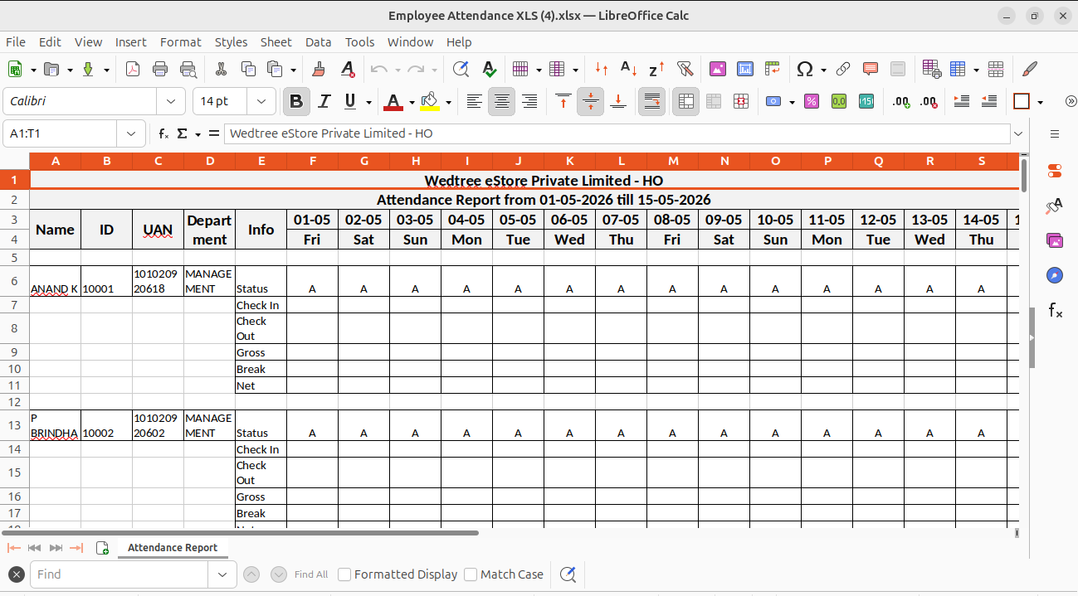Close the Find toolbar
Image resolution: width=1078 pixels, height=596 pixels.
click(x=16, y=574)
